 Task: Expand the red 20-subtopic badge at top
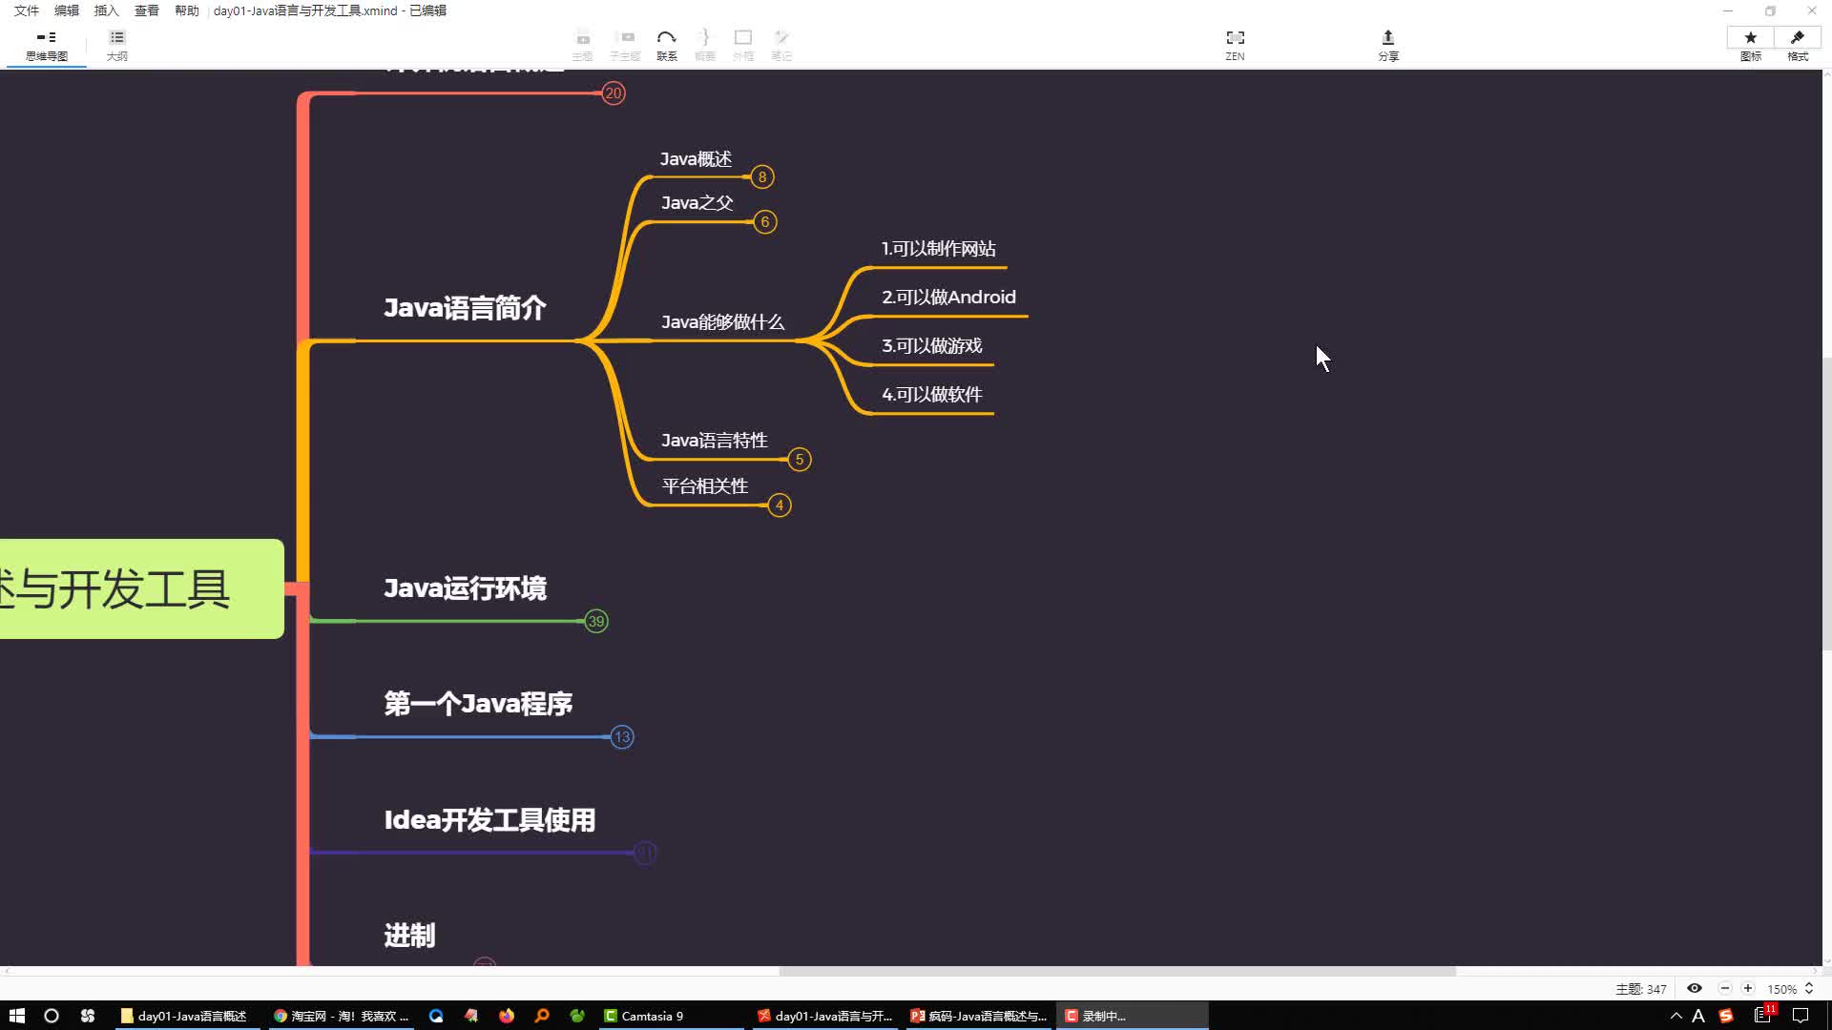614,93
